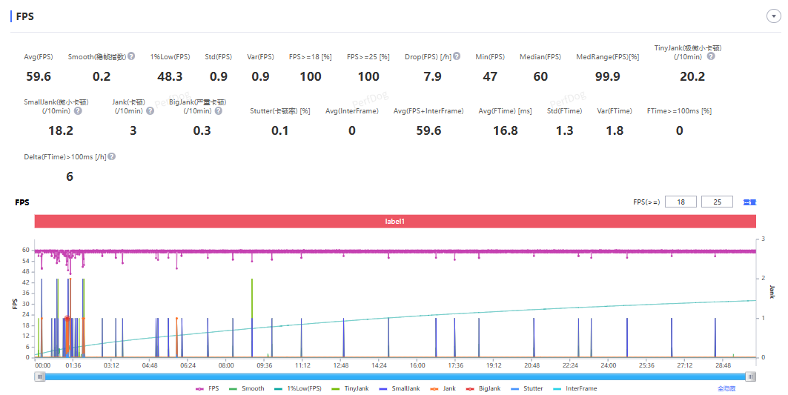
Task: Open help icon next to Drop(FPS) [/h]
Action: coord(457,56)
